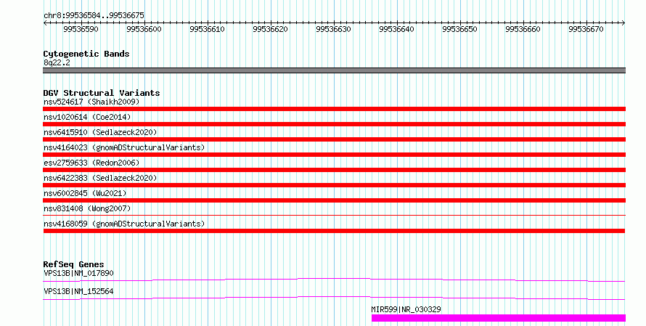Select the red bar of nsv6415910
Screen dimensions: 646x326
pos(334,139)
